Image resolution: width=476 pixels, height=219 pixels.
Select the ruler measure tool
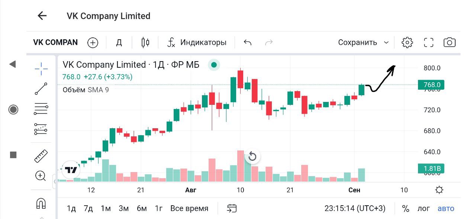(41, 156)
